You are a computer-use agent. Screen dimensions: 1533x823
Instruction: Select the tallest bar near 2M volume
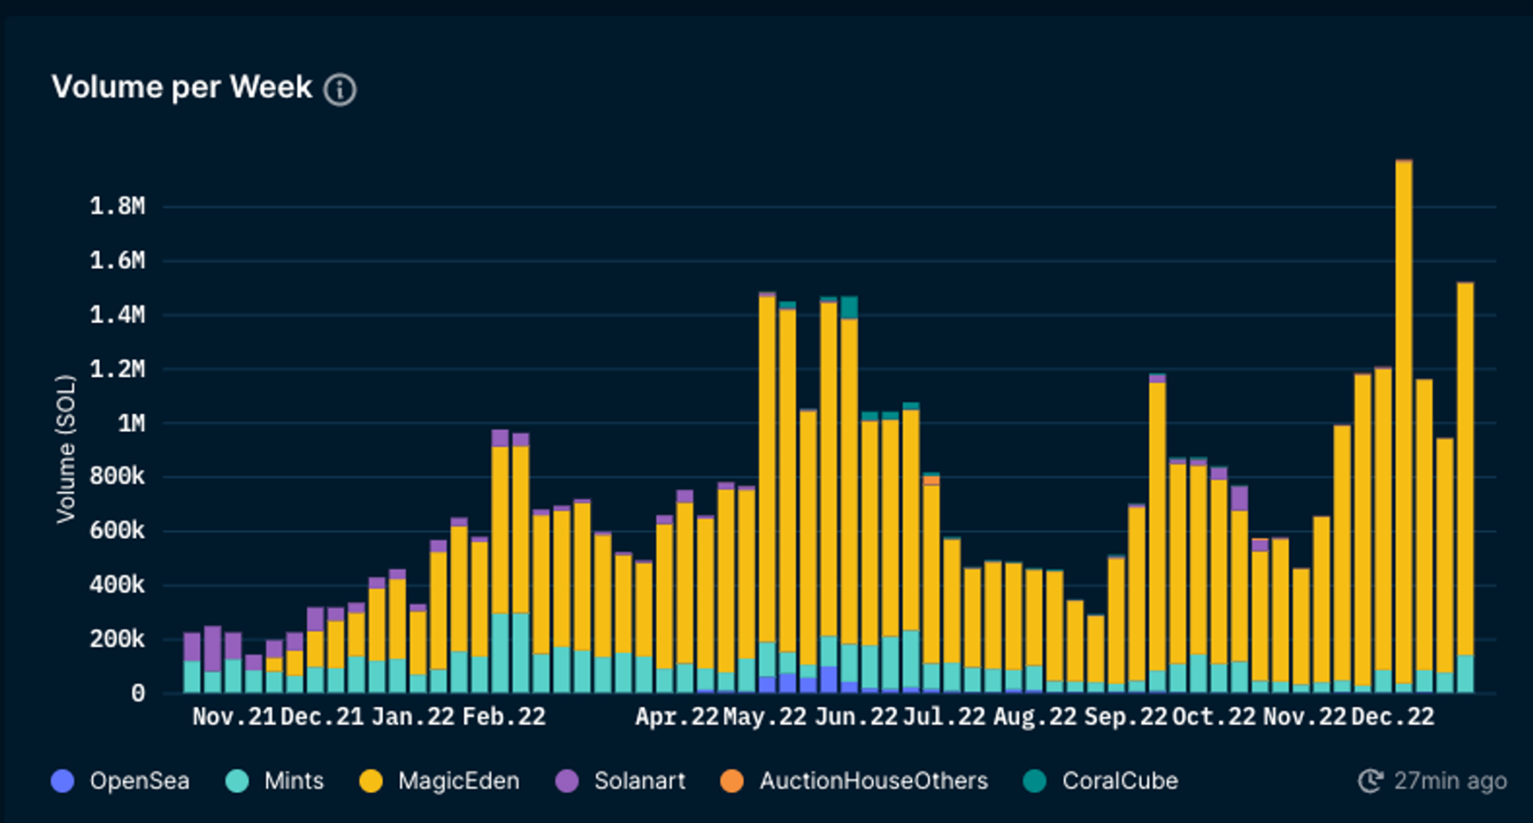pyautogui.click(x=1404, y=426)
